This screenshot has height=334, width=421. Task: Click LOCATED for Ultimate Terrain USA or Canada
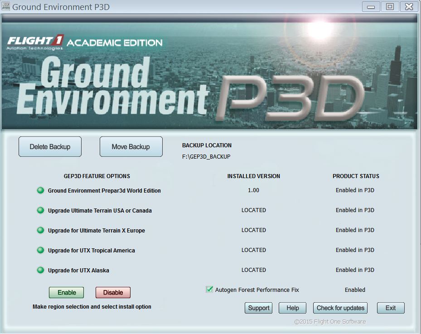pos(254,210)
